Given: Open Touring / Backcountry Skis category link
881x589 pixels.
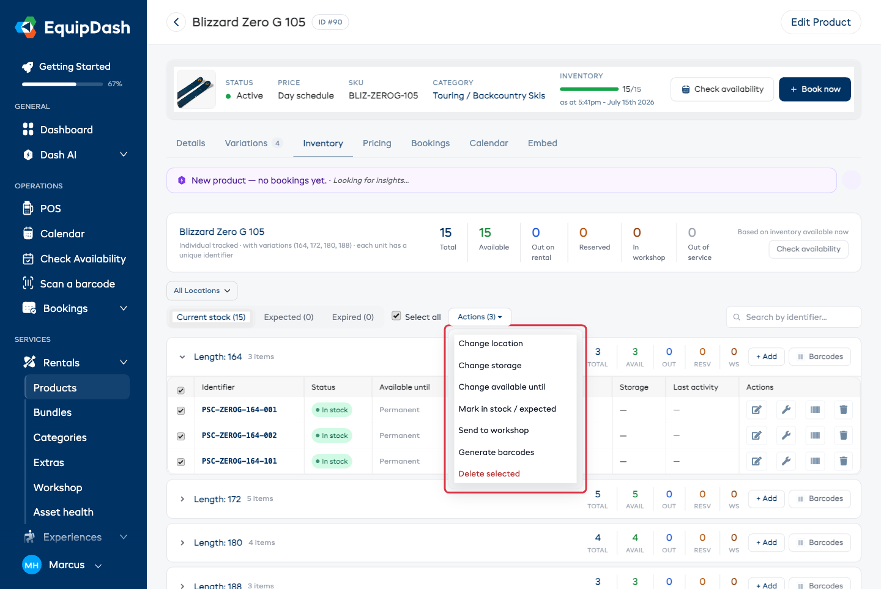Looking at the screenshot, I should (x=489, y=95).
